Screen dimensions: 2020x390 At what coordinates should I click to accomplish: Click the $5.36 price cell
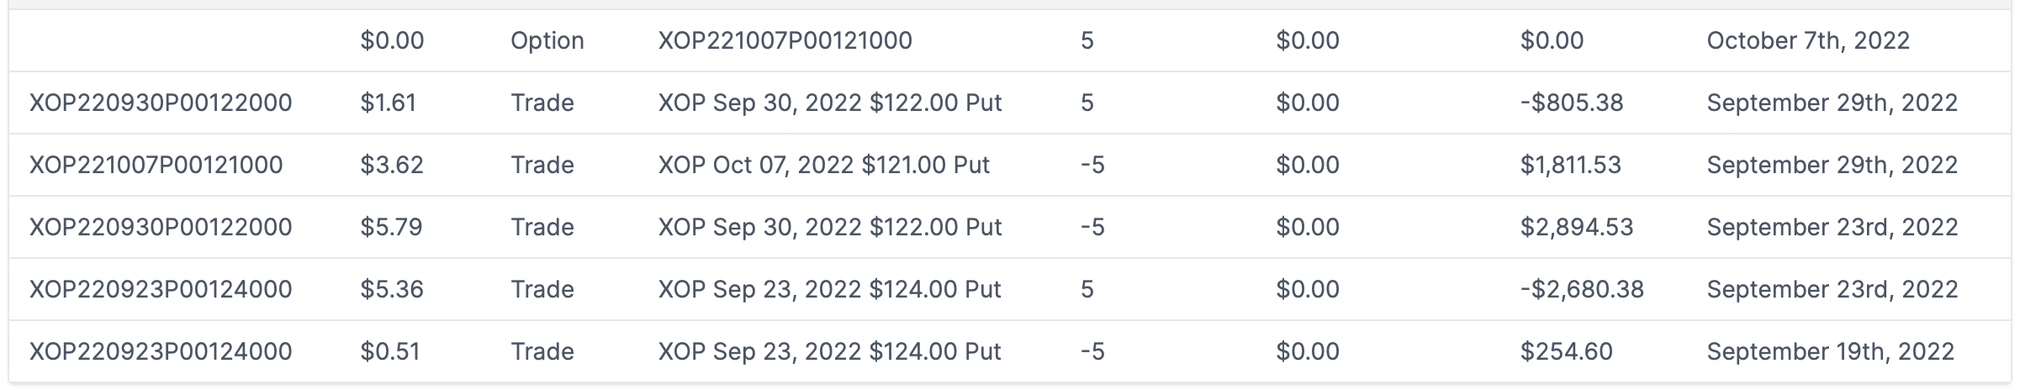coord(392,289)
